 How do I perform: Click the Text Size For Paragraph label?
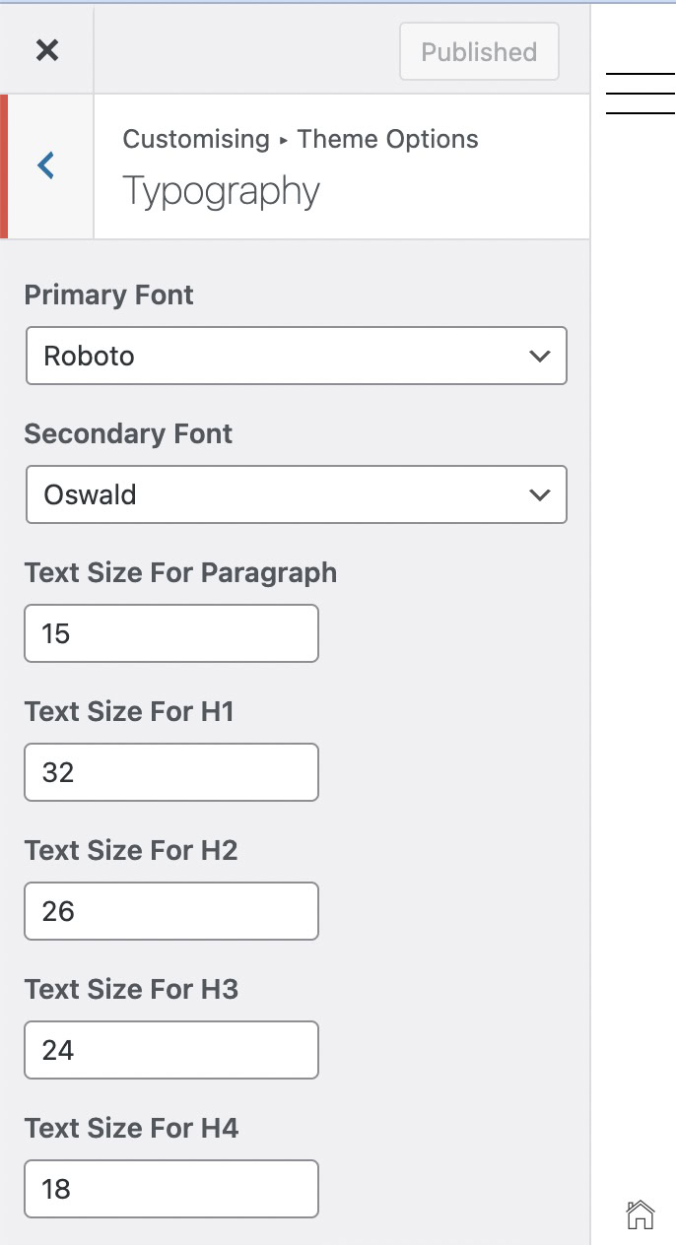coord(180,572)
